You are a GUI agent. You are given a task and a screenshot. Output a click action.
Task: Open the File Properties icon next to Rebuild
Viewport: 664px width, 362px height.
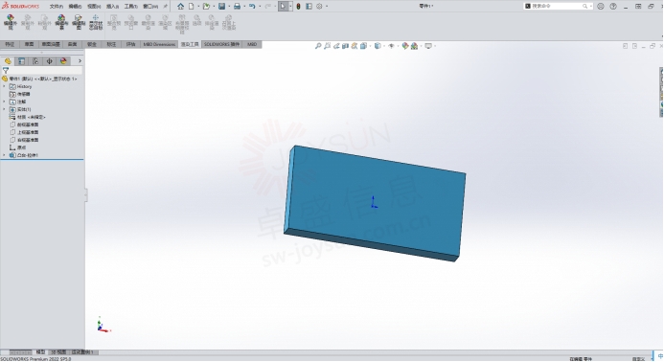pos(309,7)
